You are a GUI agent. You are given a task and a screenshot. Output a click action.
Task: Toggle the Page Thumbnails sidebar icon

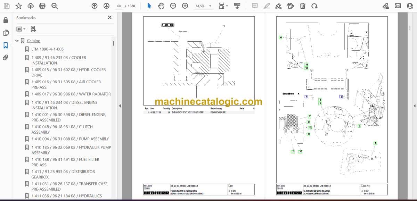[6, 33]
